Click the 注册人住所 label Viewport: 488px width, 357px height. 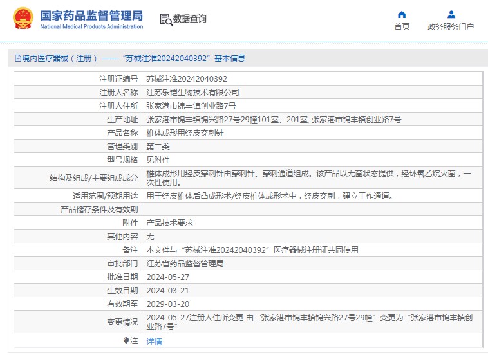(x=118, y=106)
